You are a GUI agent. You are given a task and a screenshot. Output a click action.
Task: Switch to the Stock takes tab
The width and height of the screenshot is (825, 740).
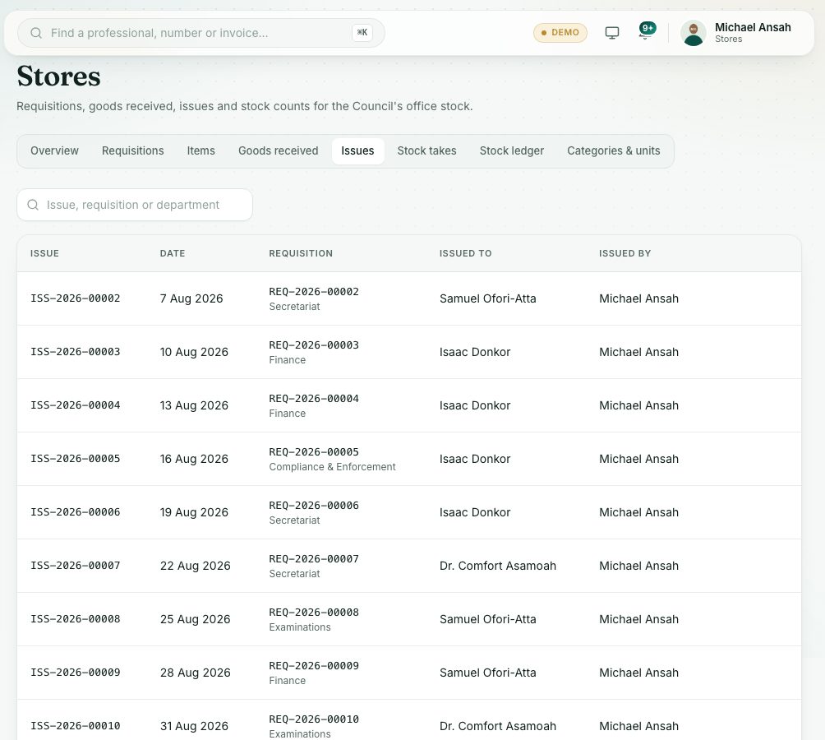coord(426,151)
